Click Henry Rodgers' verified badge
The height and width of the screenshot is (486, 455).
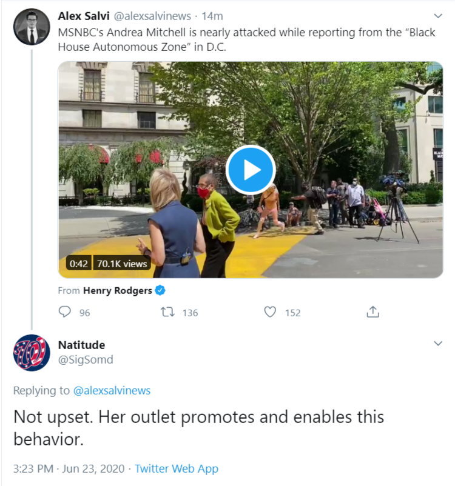coord(160,290)
